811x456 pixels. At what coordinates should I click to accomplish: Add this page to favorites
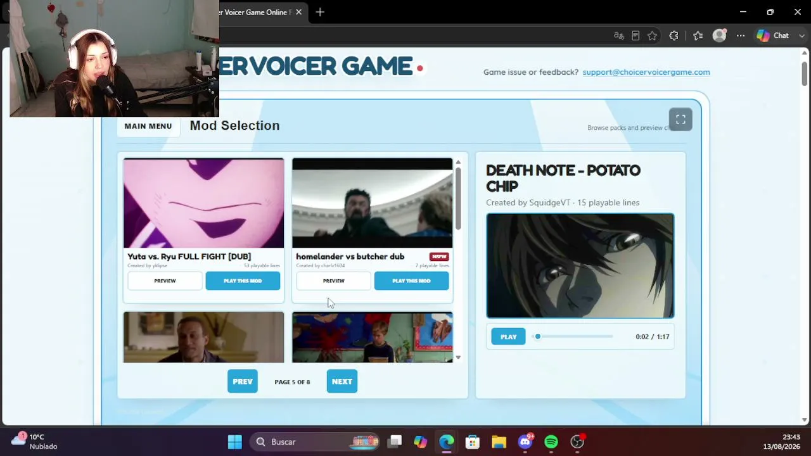tap(652, 35)
